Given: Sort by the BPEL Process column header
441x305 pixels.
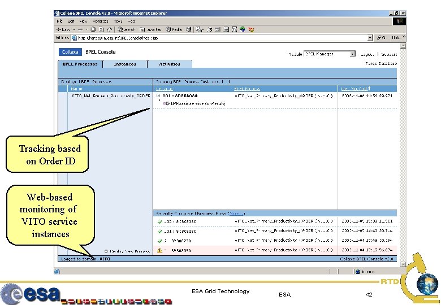Looking at the screenshot, I should pos(247,89).
